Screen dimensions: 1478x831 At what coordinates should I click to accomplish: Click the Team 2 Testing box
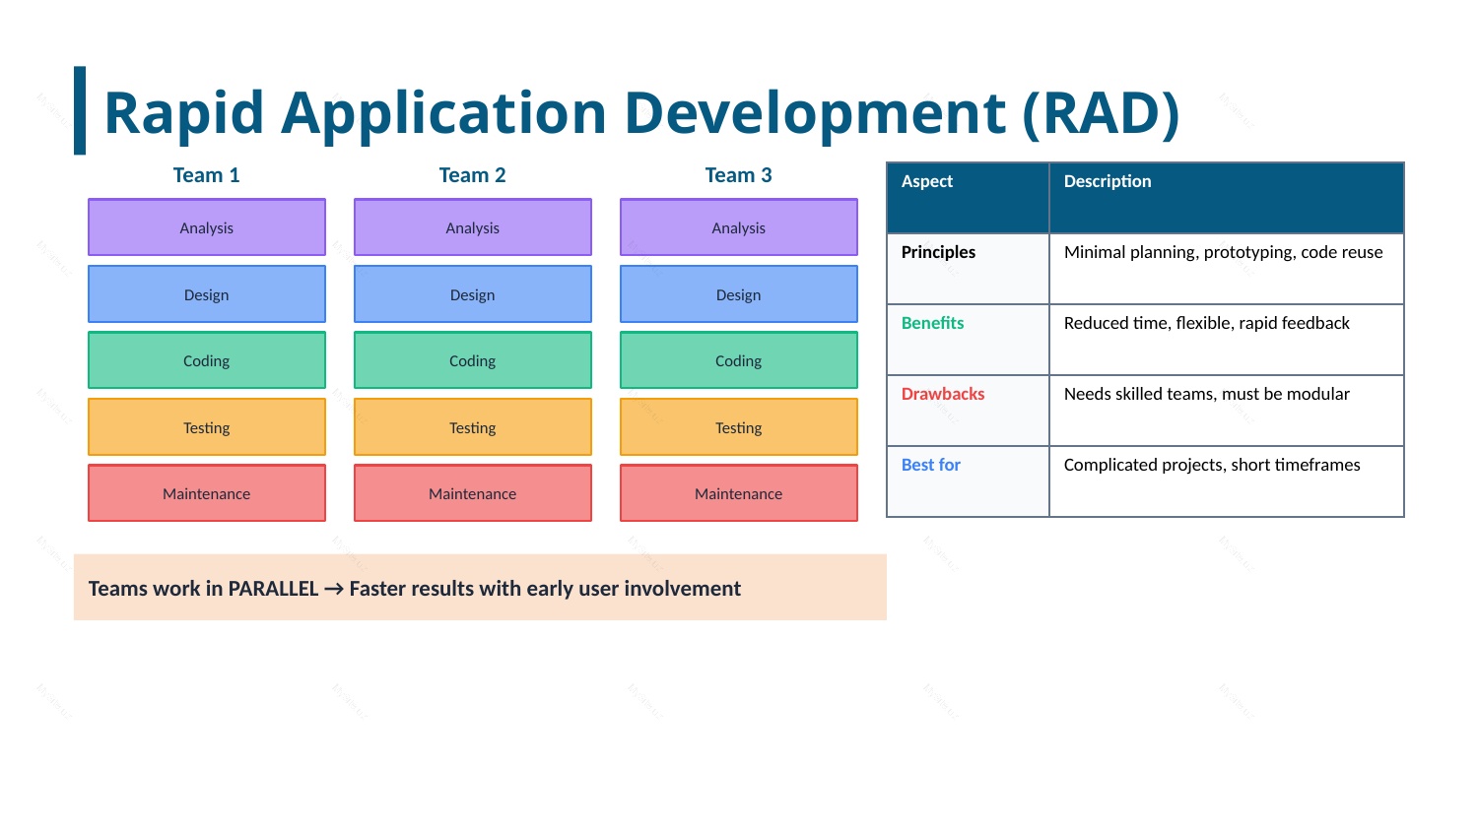(472, 427)
